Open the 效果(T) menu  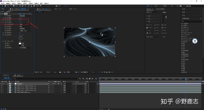pos(25,3)
